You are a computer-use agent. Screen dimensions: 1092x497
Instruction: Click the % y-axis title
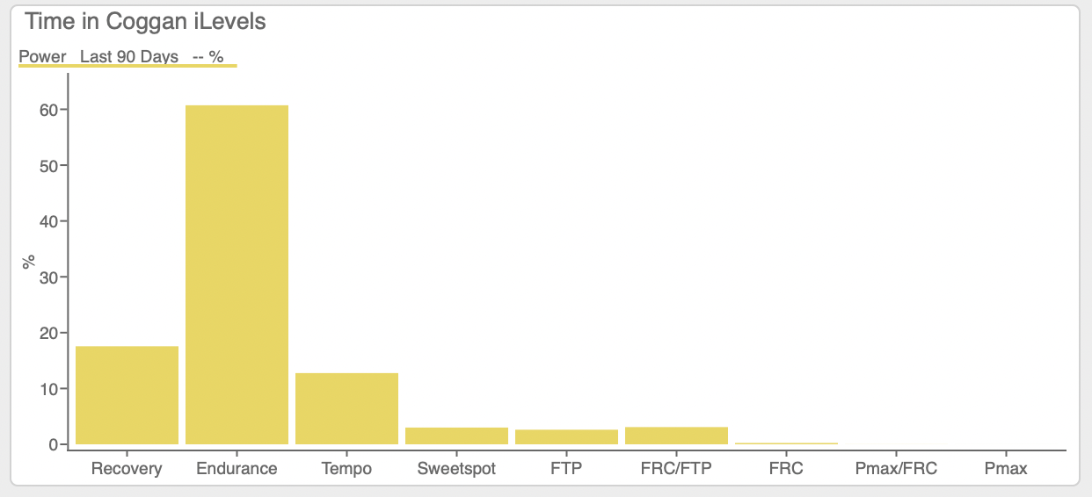pyautogui.click(x=29, y=261)
